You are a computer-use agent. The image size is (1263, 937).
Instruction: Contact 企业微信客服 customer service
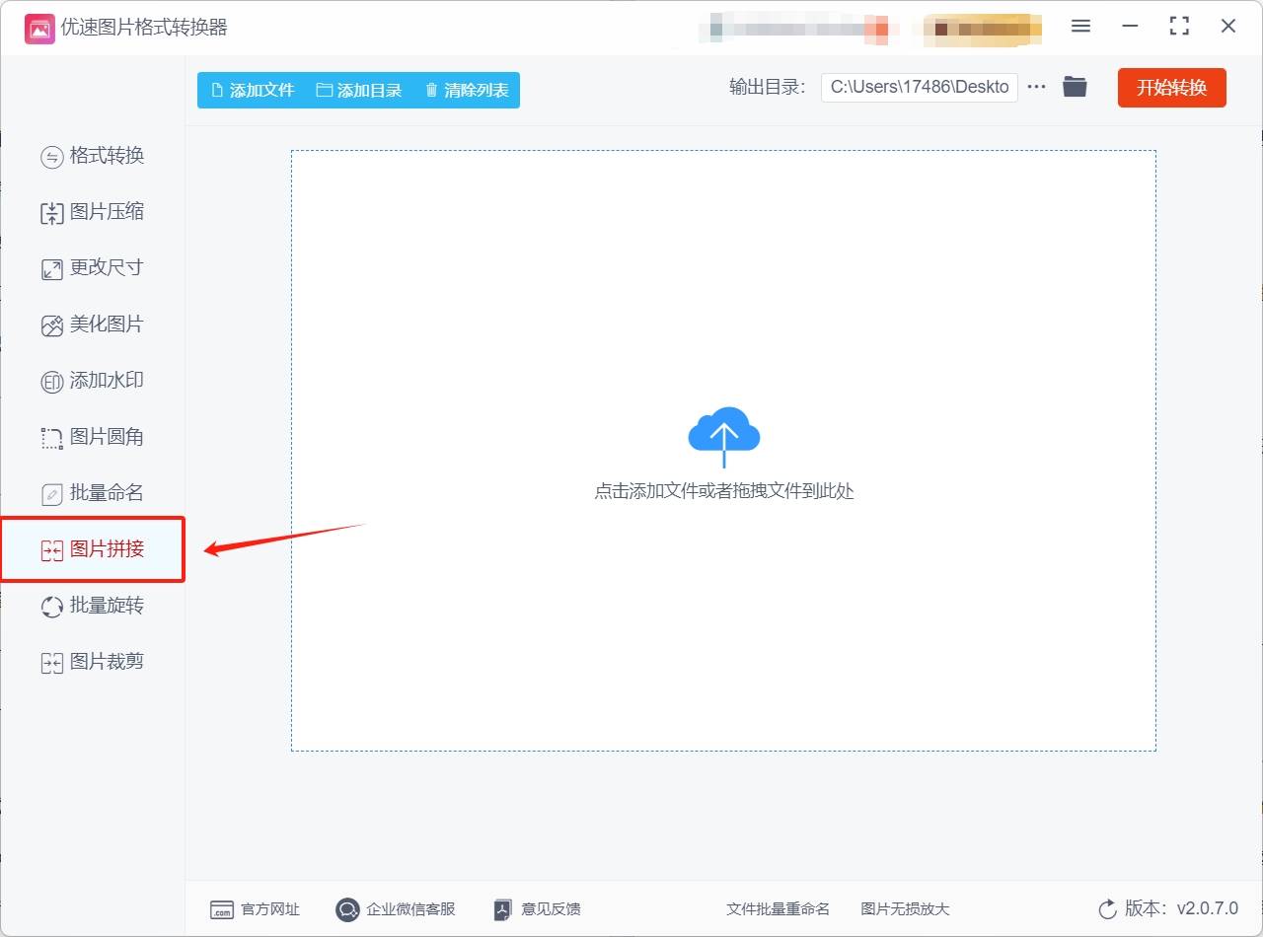[x=396, y=909]
